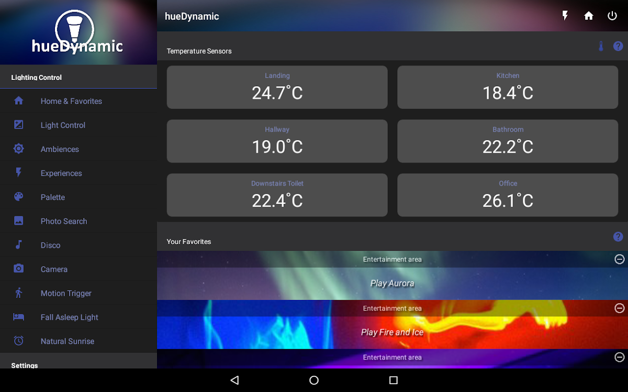Open the Natural Sunrise alarm option
The height and width of the screenshot is (392, 628).
(x=68, y=341)
